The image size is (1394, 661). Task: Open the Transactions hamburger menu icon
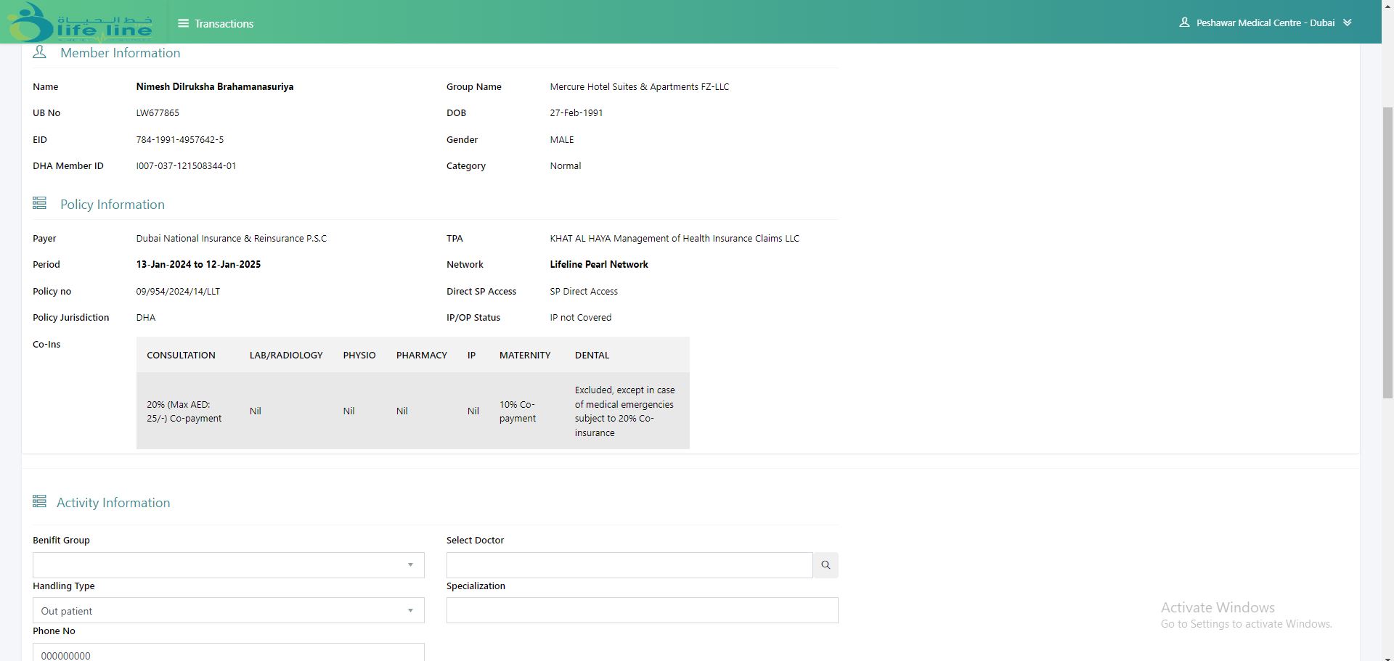(183, 23)
